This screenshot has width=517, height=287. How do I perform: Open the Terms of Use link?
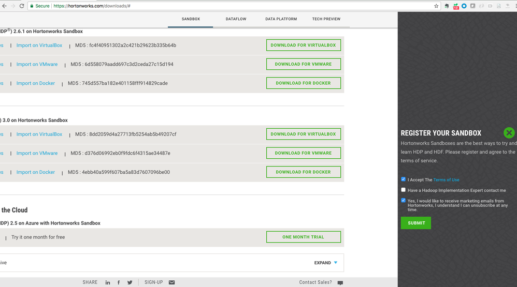click(x=446, y=180)
